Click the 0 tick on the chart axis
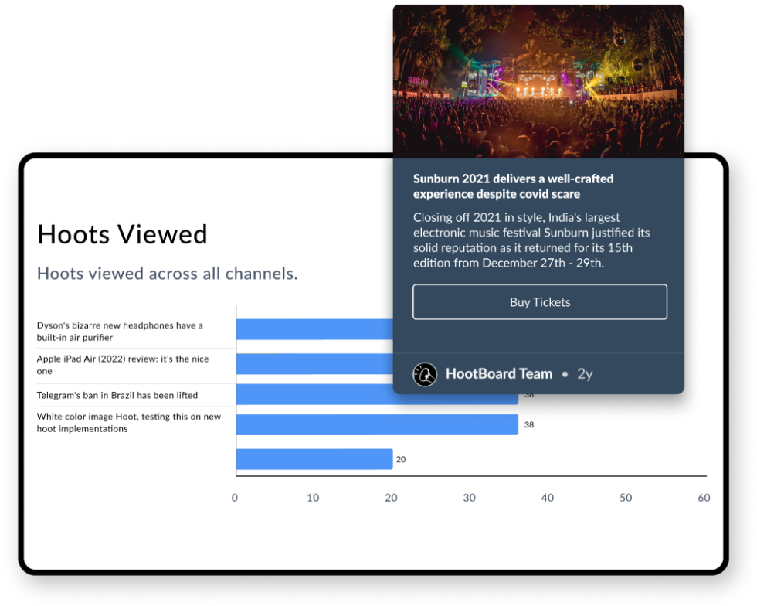Image resolution: width=757 pixels, height=606 pixels. (235, 498)
